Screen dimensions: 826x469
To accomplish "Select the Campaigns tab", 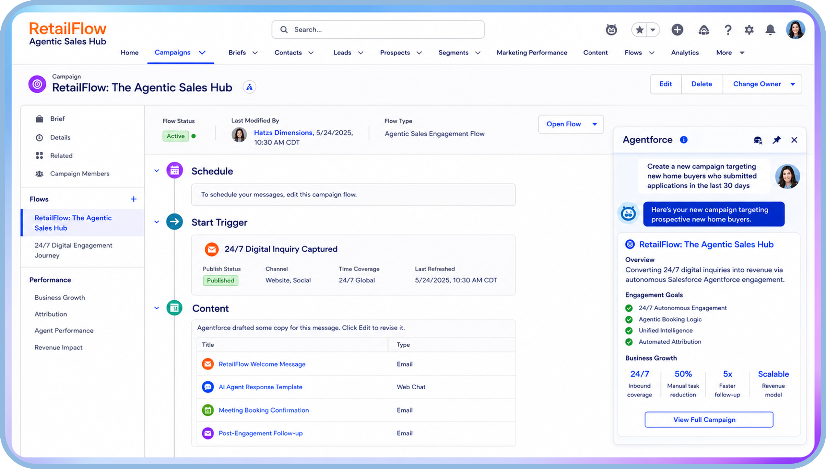I will 172,52.
